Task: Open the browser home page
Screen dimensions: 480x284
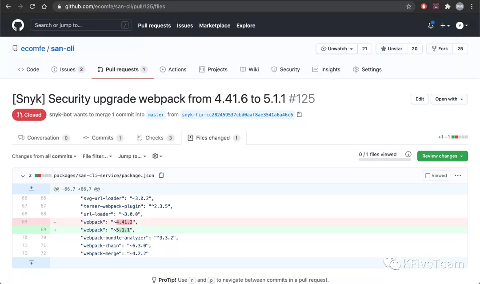Action: 44,6
